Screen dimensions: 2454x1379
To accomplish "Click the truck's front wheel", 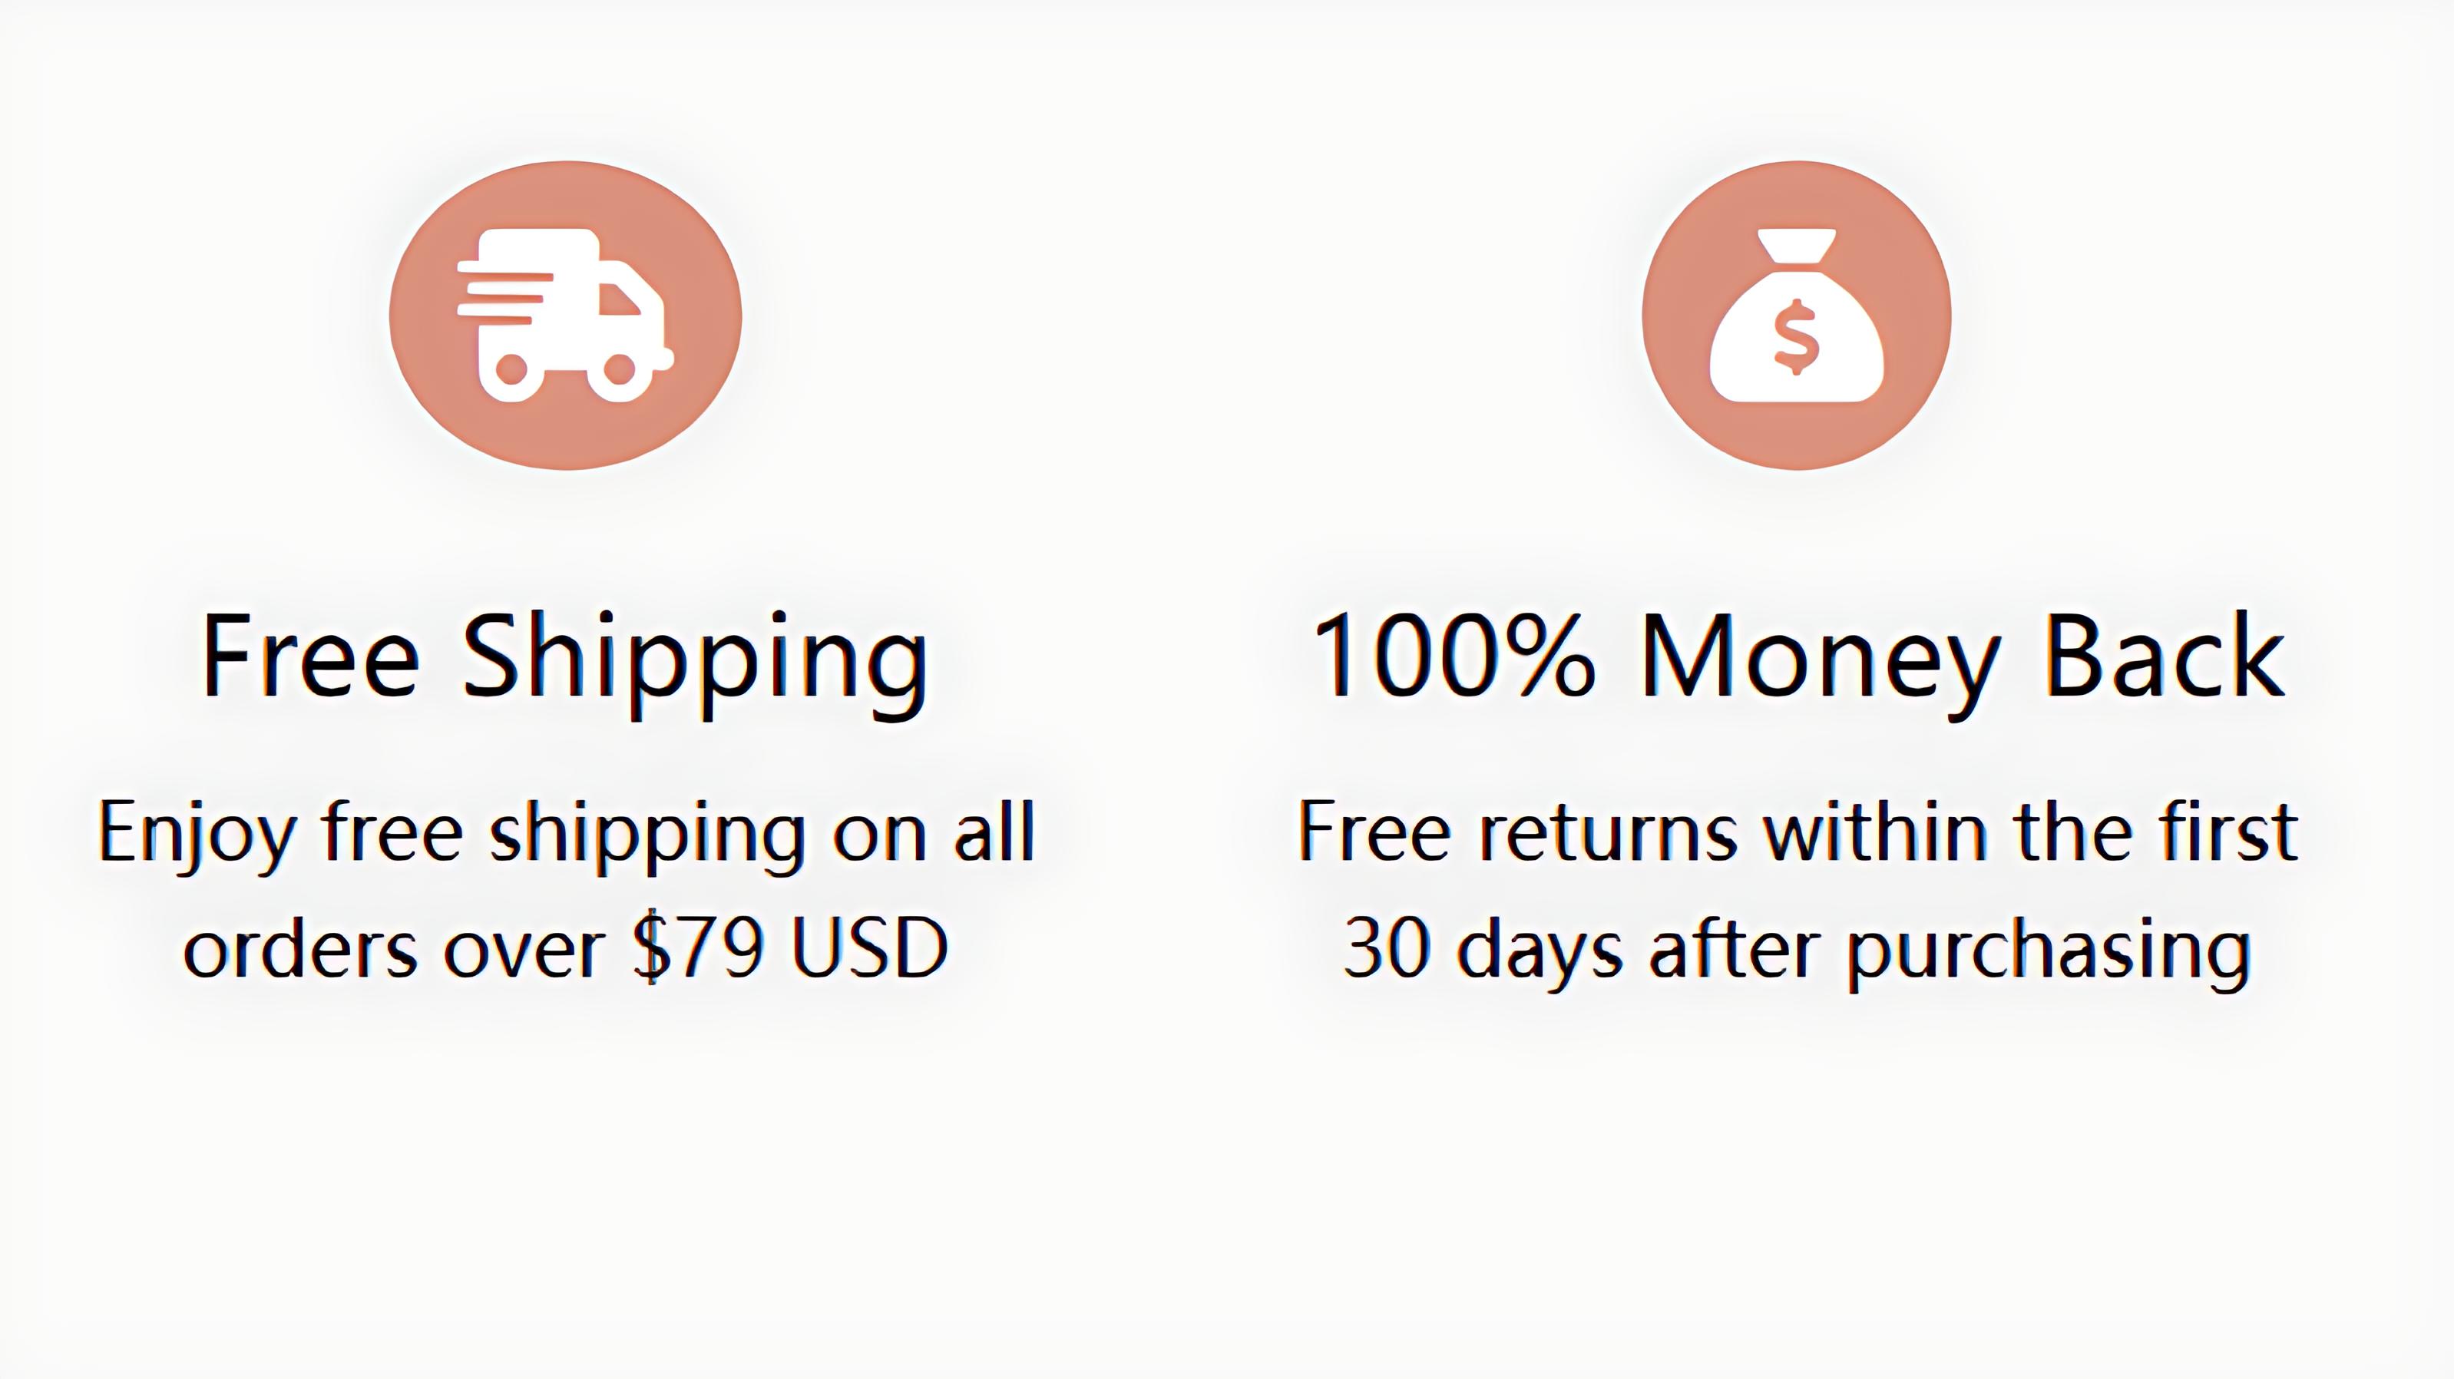I will [x=619, y=369].
